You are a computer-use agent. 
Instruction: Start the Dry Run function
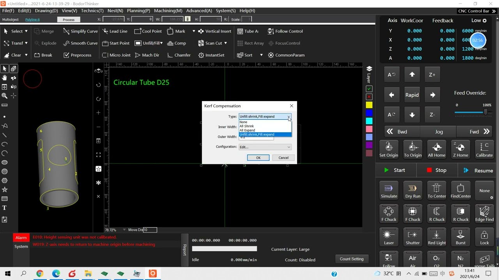(x=412, y=191)
